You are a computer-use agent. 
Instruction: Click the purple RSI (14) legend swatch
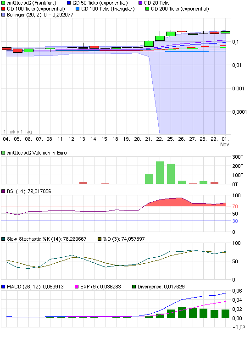3,191
